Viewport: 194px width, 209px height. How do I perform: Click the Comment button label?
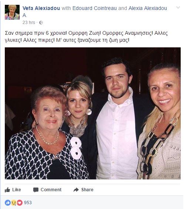click(x=51, y=190)
